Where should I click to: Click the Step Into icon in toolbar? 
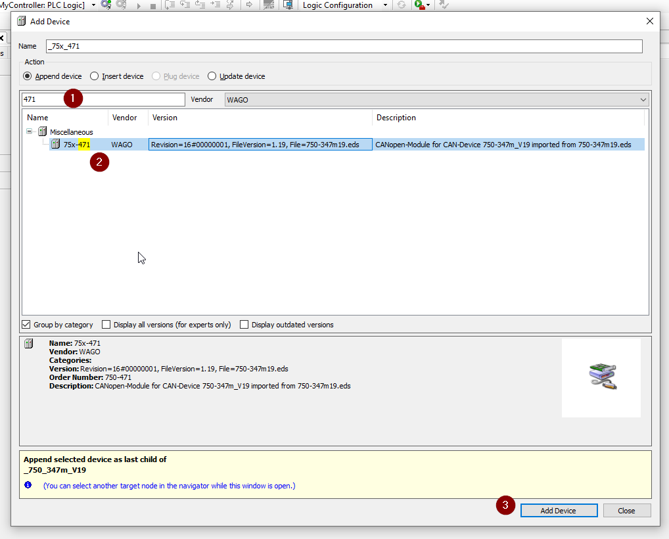click(x=185, y=5)
